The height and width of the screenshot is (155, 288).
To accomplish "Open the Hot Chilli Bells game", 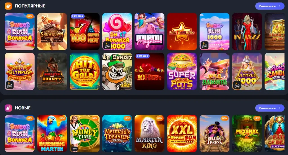I will pyautogui.click(x=182, y=31).
